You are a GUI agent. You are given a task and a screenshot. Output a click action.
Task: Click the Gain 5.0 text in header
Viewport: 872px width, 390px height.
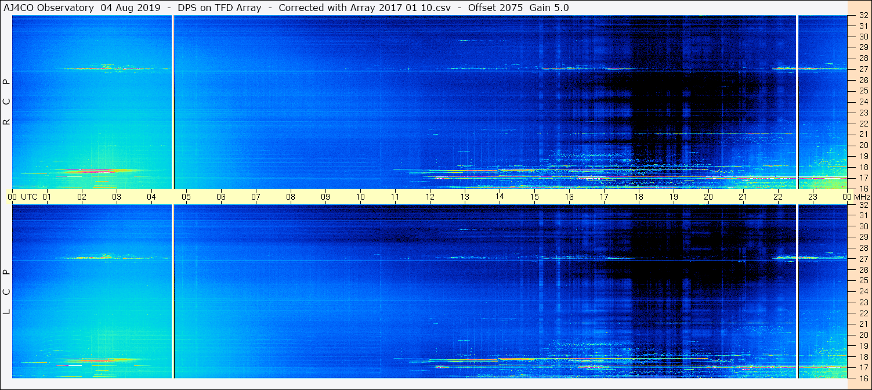click(x=549, y=8)
